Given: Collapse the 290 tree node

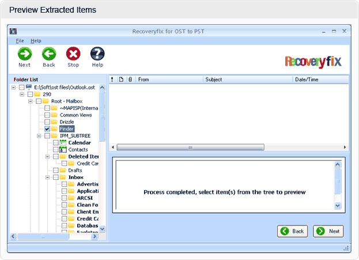Looking at the screenshot, I should click(22, 95).
